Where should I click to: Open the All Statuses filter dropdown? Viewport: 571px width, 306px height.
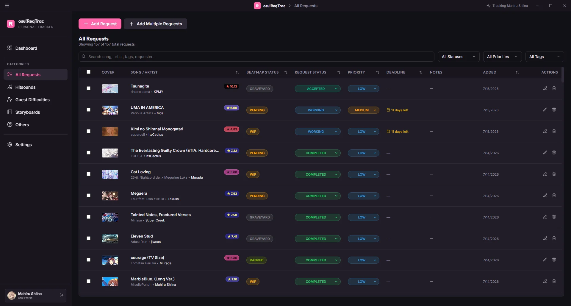(459, 57)
